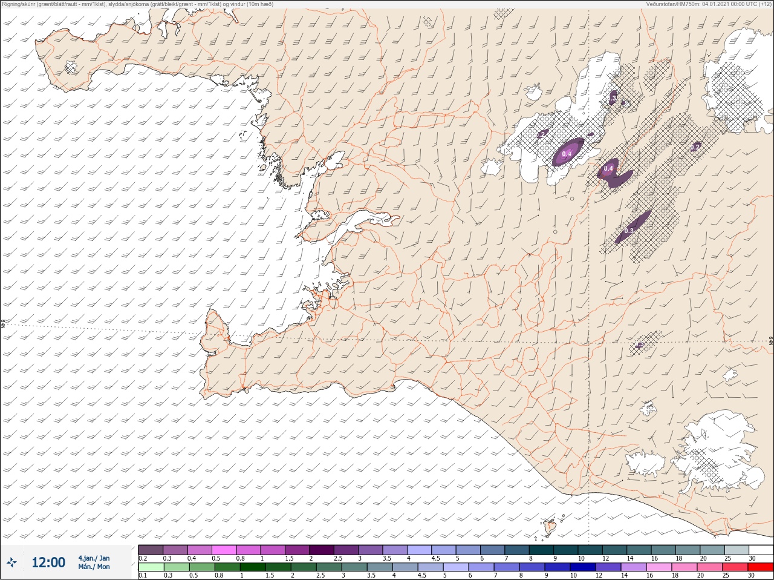Select top-row legend swatch between 0.2 and 0.3
774x580 pixels.
(151, 550)
